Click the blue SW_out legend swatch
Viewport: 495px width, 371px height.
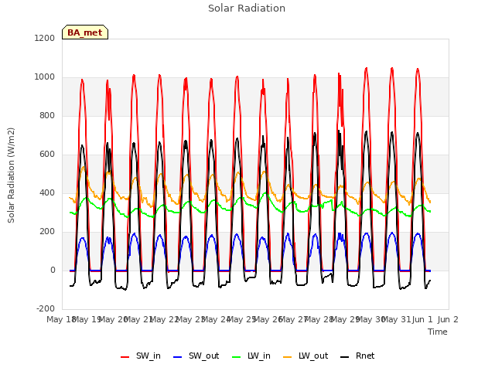click(178, 357)
